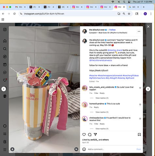The height and width of the screenshot is (156, 155).
Task: Go to next post arrow
Action: (x=148, y=89)
